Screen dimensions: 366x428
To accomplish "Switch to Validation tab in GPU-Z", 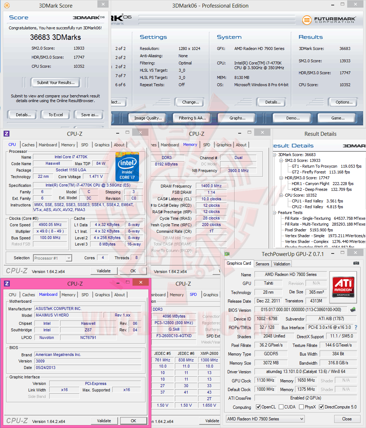I will [x=282, y=264].
